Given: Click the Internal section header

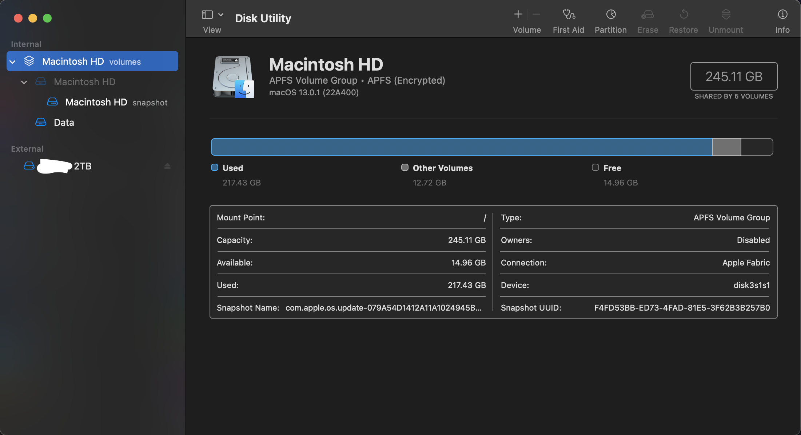Looking at the screenshot, I should pyautogui.click(x=26, y=44).
